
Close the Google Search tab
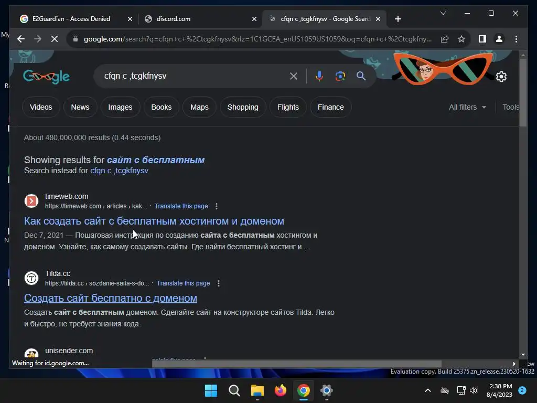378,19
